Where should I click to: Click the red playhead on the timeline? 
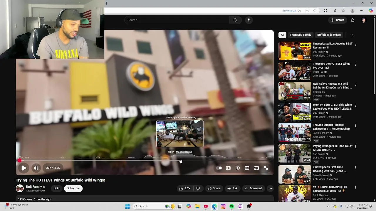coord(19,160)
